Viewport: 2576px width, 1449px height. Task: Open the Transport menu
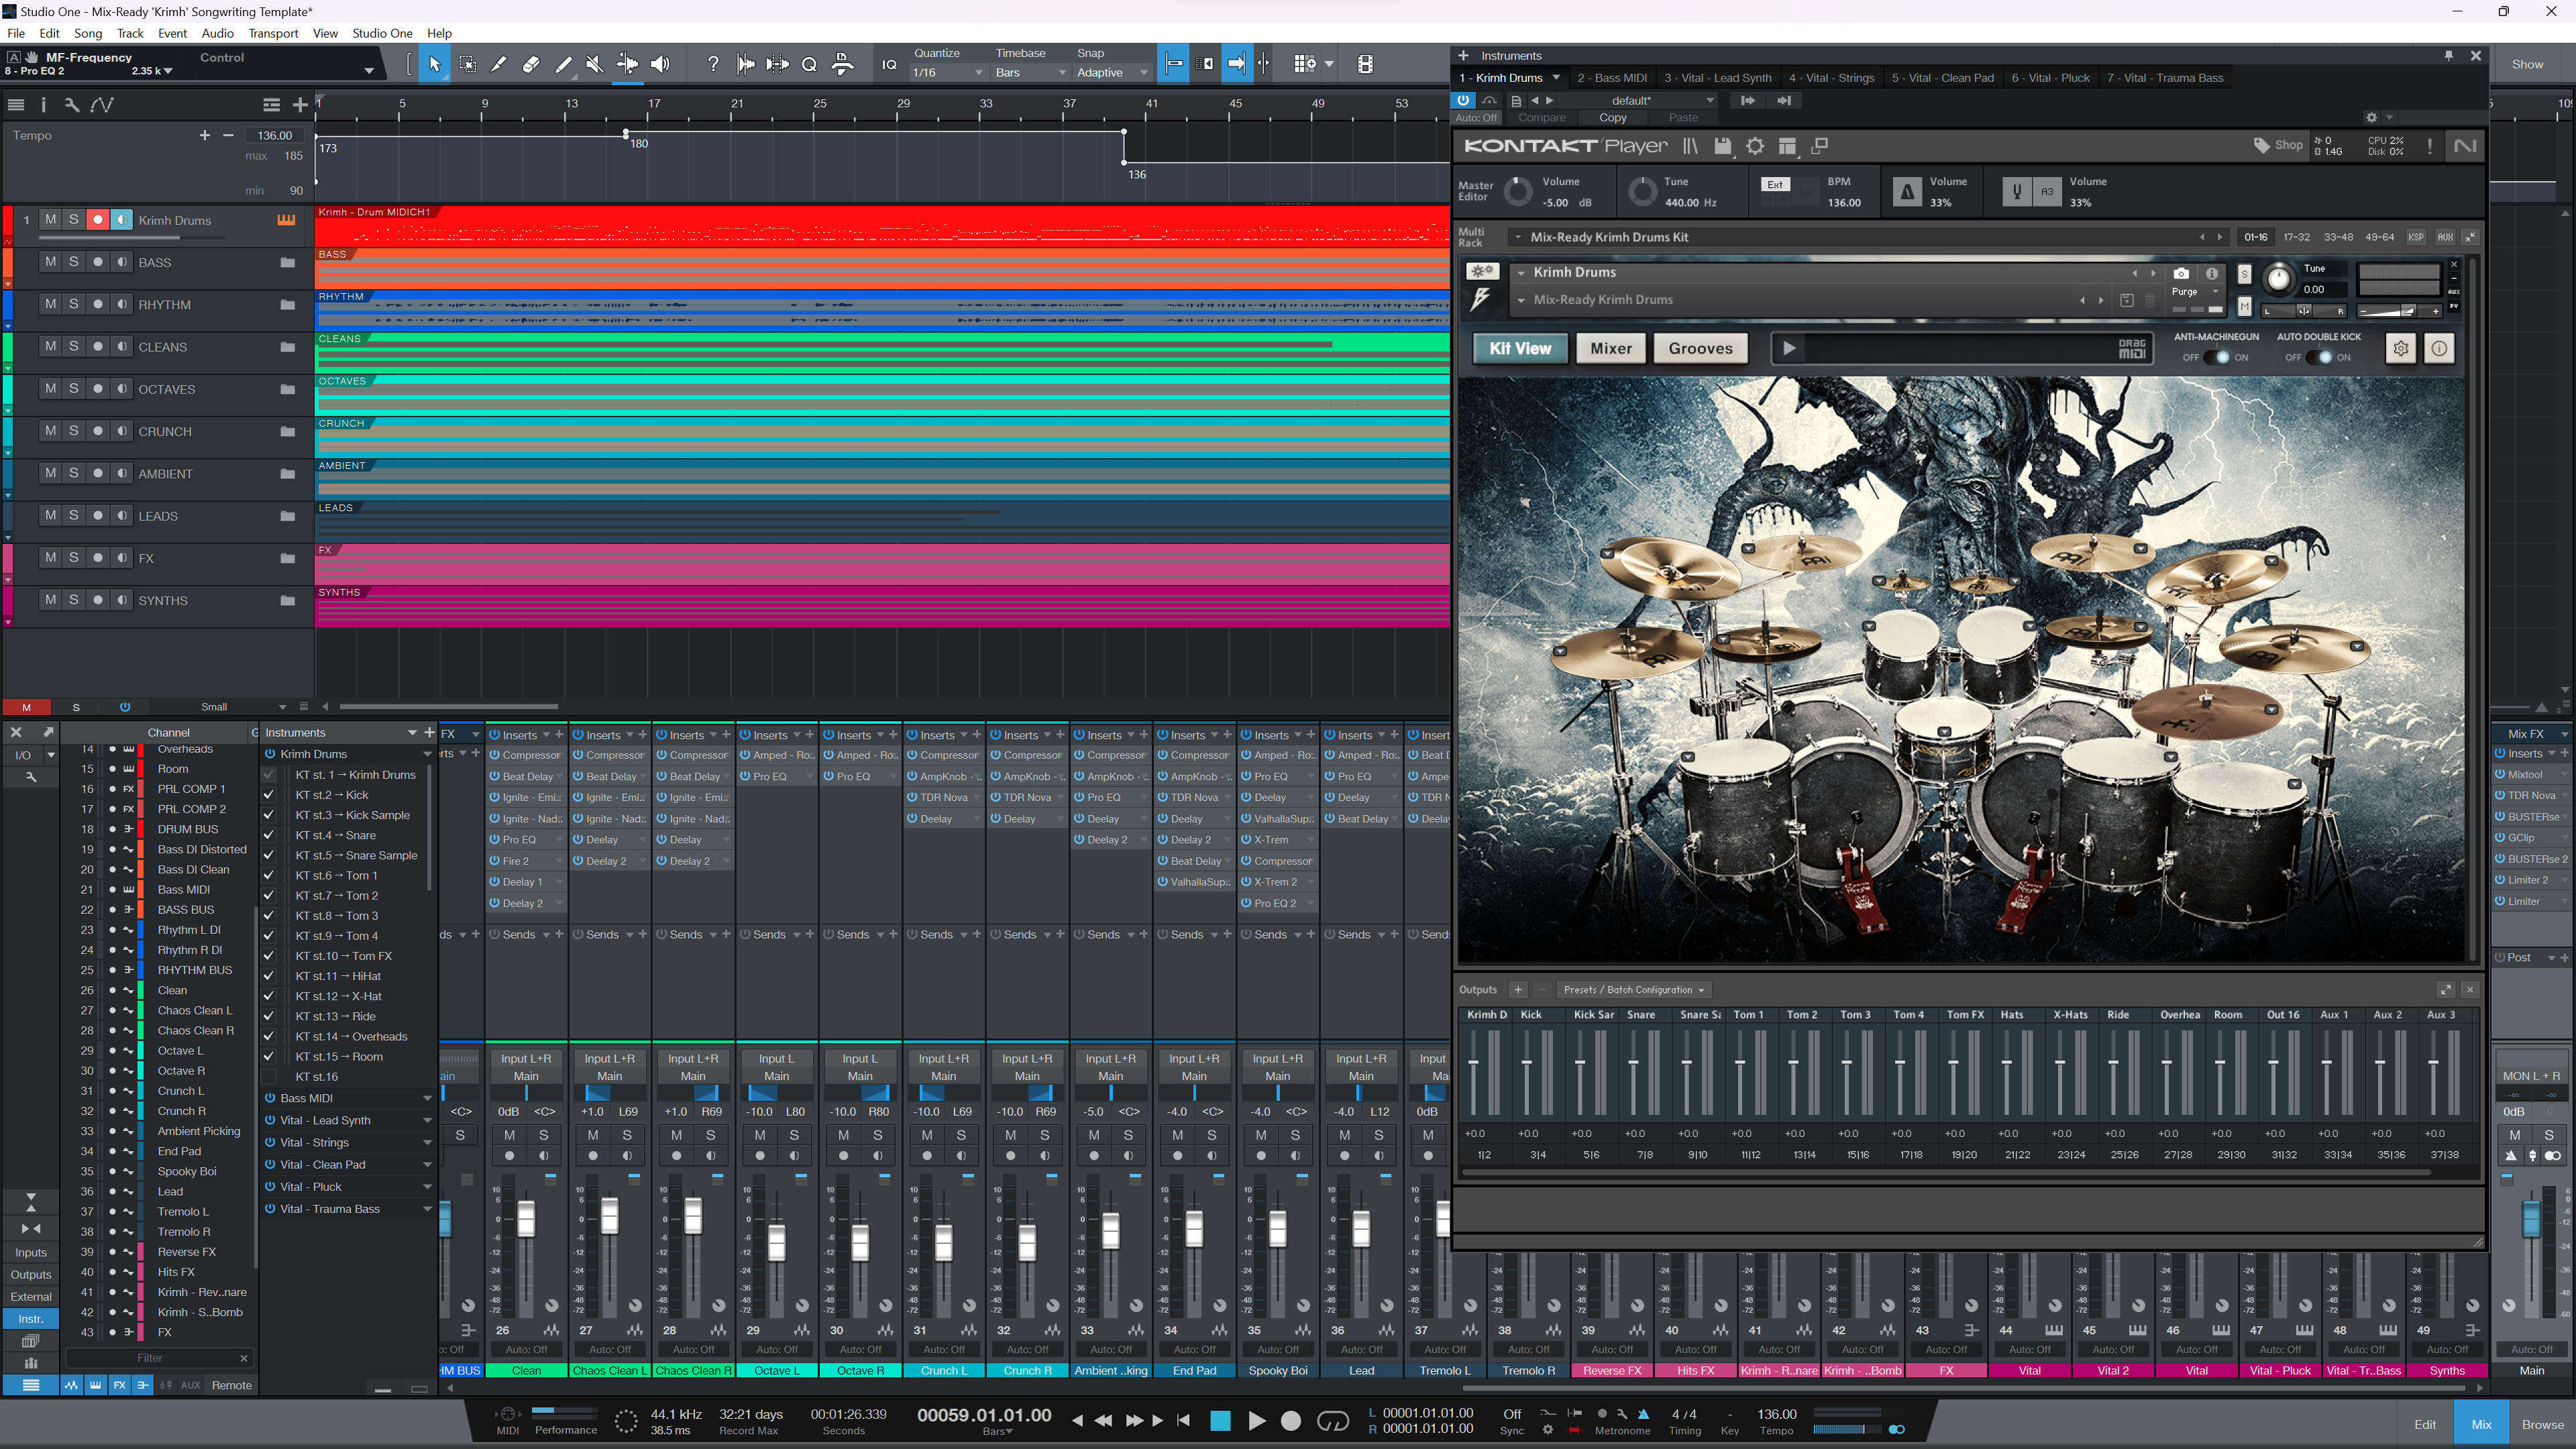[x=273, y=33]
